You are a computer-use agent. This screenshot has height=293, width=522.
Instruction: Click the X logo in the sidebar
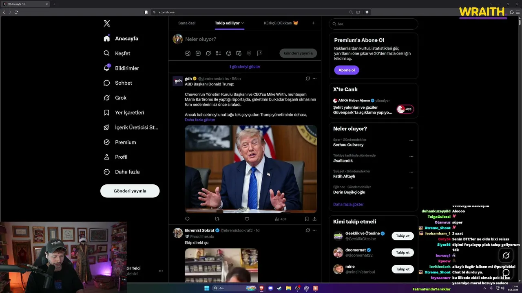pos(107,24)
